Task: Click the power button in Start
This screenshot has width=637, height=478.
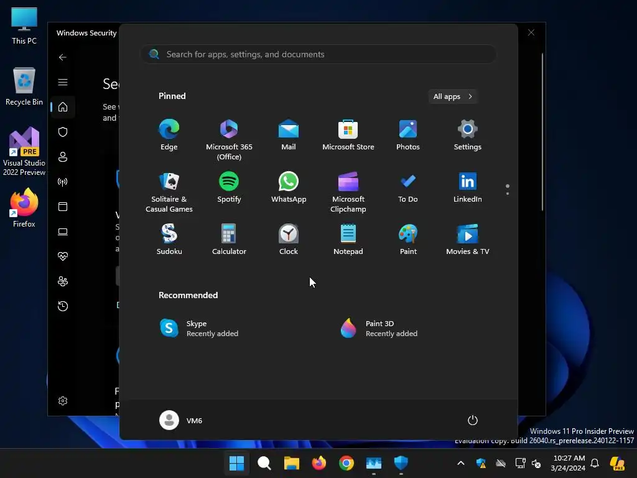Action: coord(473,420)
